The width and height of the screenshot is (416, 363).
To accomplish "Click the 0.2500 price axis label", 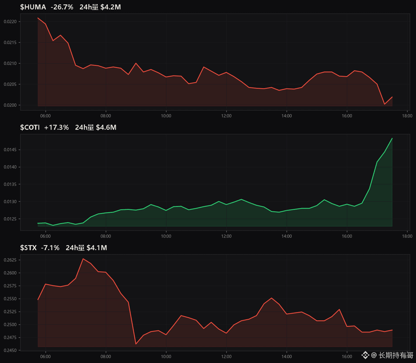I will 10,325.
